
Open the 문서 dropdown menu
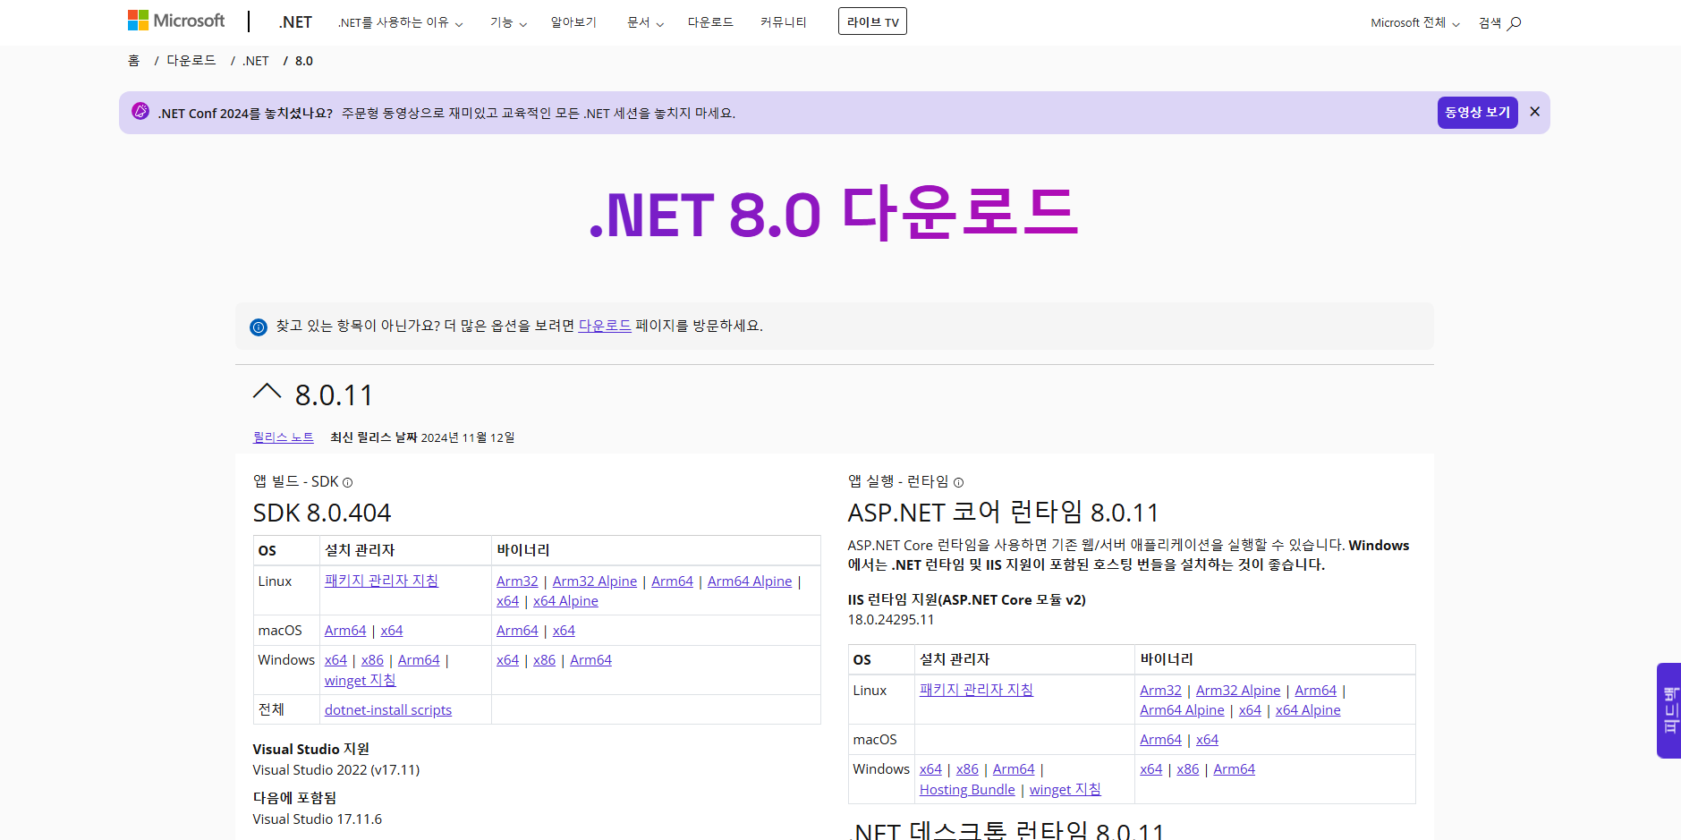[645, 22]
